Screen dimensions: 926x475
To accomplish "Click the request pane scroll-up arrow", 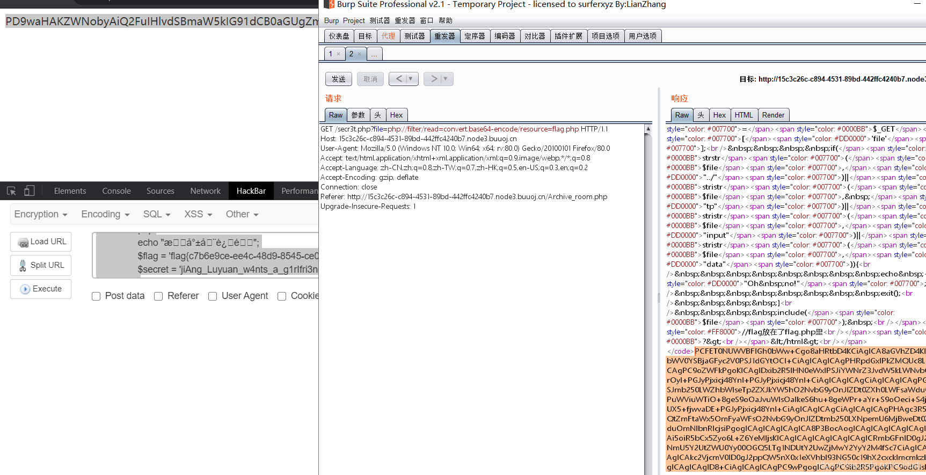I will click(648, 129).
